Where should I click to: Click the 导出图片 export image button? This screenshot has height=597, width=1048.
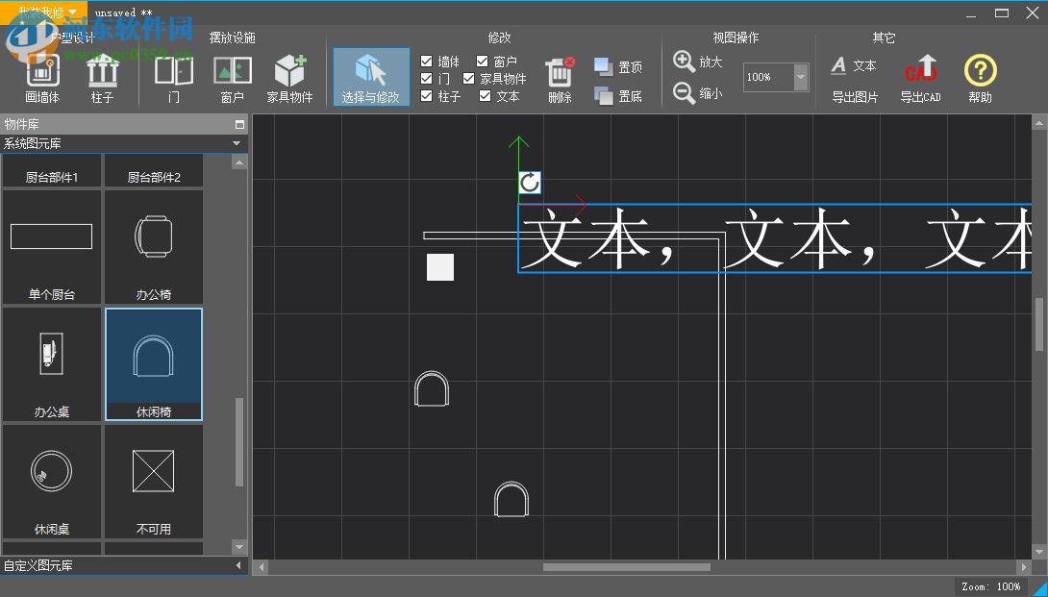tap(855, 96)
